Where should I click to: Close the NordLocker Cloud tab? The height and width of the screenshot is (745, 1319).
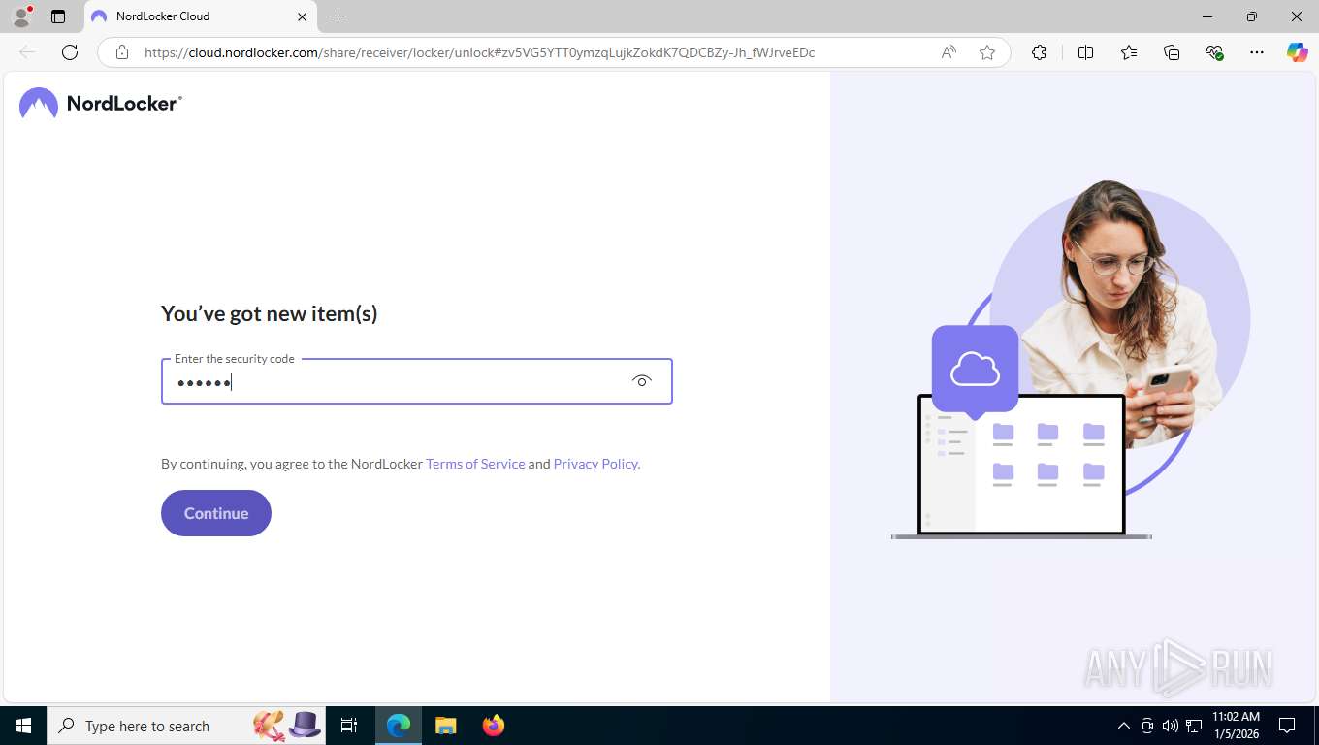[302, 16]
